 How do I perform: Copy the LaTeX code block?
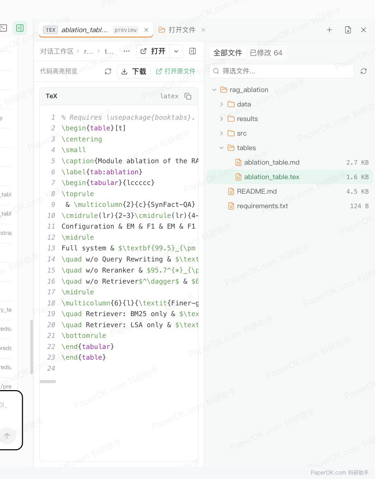pos(188,96)
